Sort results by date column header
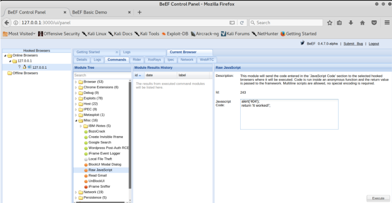The height and width of the screenshot is (203, 392). tap(160, 75)
